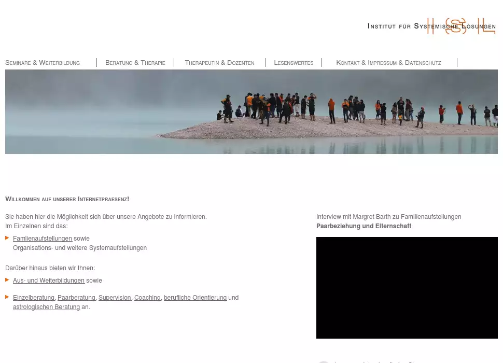Open the astrologischen Beratung link

coord(46,307)
